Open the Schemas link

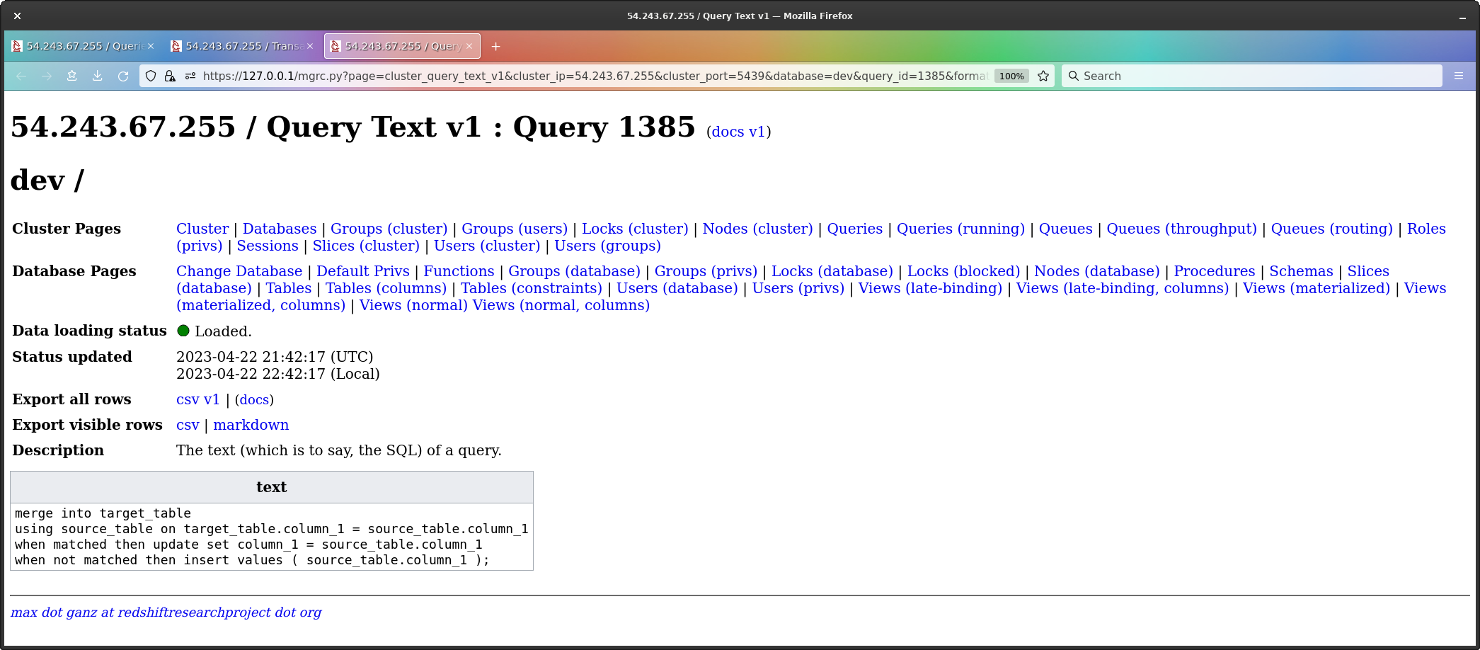coord(1301,271)
